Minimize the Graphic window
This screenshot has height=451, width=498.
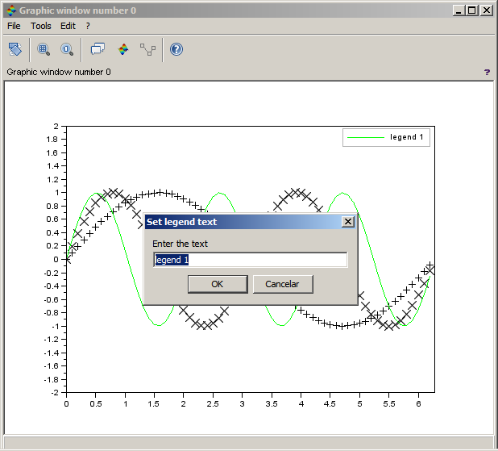[459, 10]
